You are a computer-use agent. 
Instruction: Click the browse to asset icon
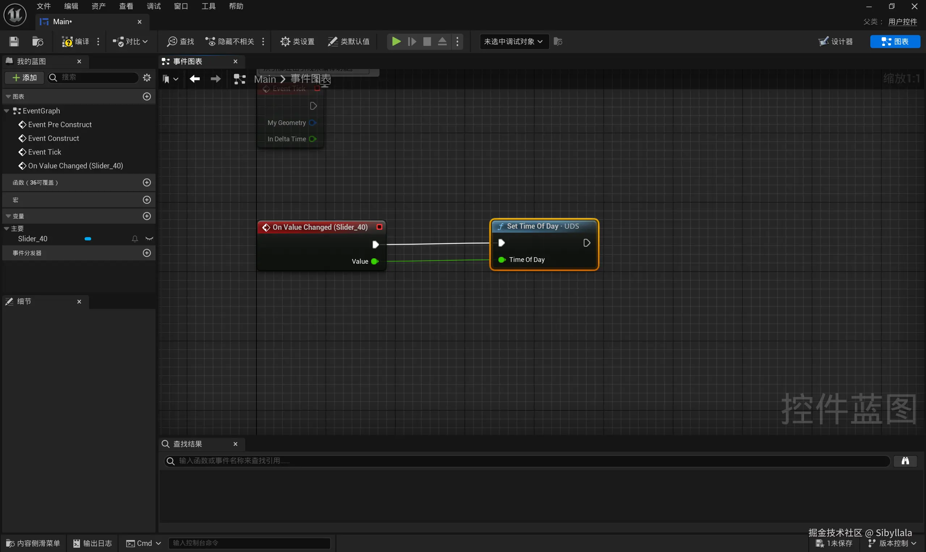38,42
